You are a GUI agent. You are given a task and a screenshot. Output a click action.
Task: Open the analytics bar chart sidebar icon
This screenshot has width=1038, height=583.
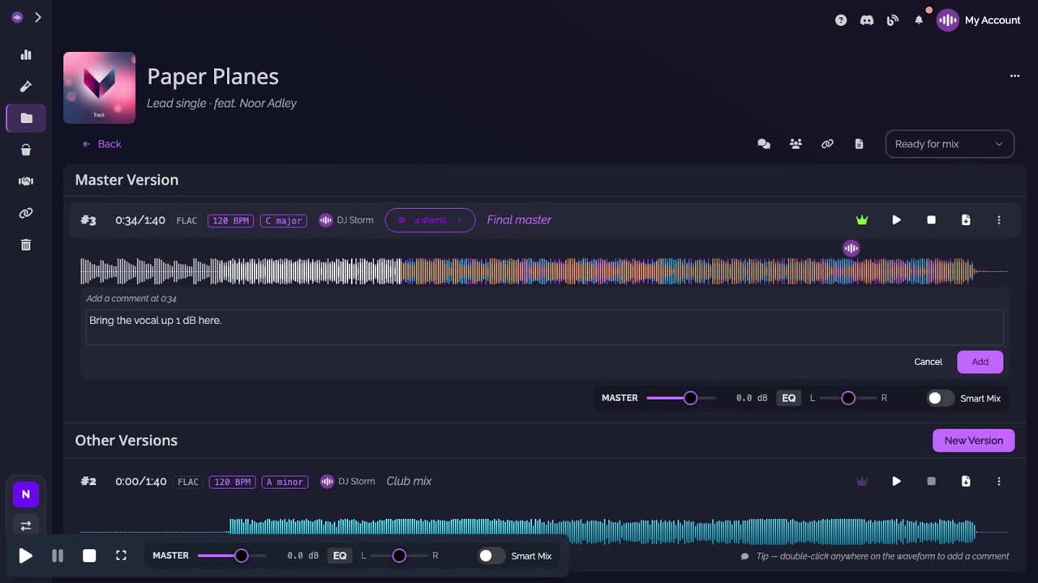click(x=26, y=55)
